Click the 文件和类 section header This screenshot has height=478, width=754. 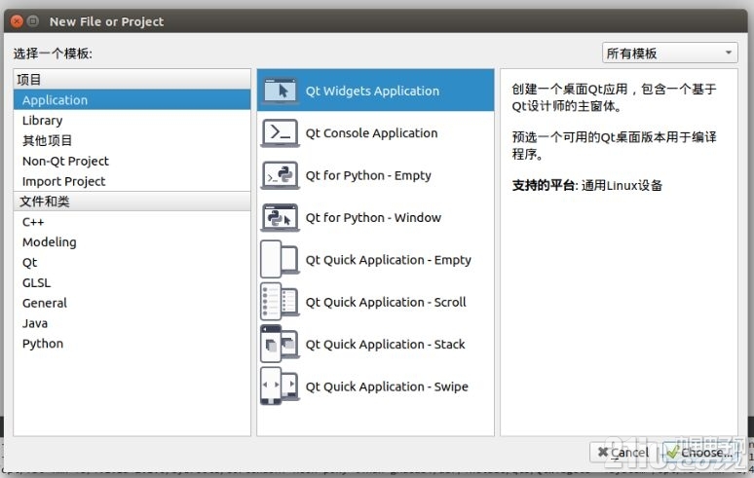click(132, 202)
